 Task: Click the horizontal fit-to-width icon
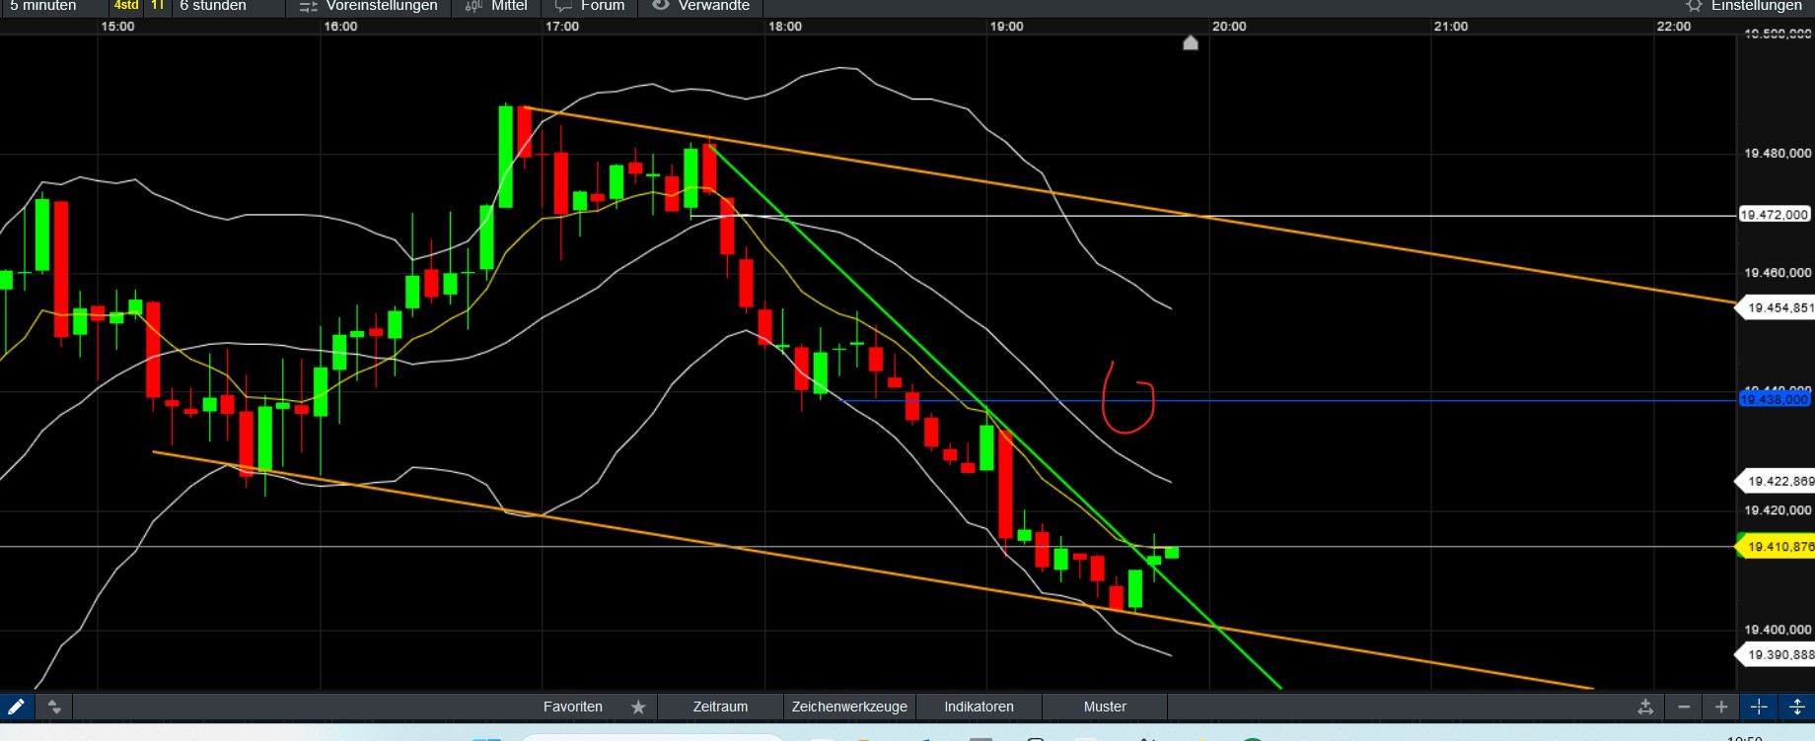tap(1645, 707)
